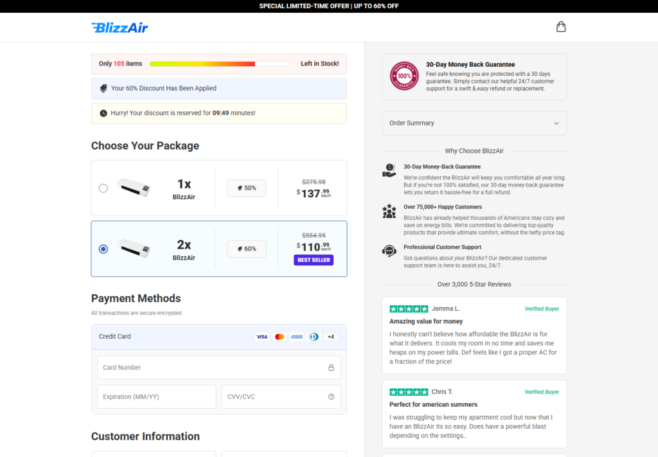Image resolution: width=658 pixels, height=457 pixels.
Task: Click the +4 more cards badge
Action: [x=331, y=337]
